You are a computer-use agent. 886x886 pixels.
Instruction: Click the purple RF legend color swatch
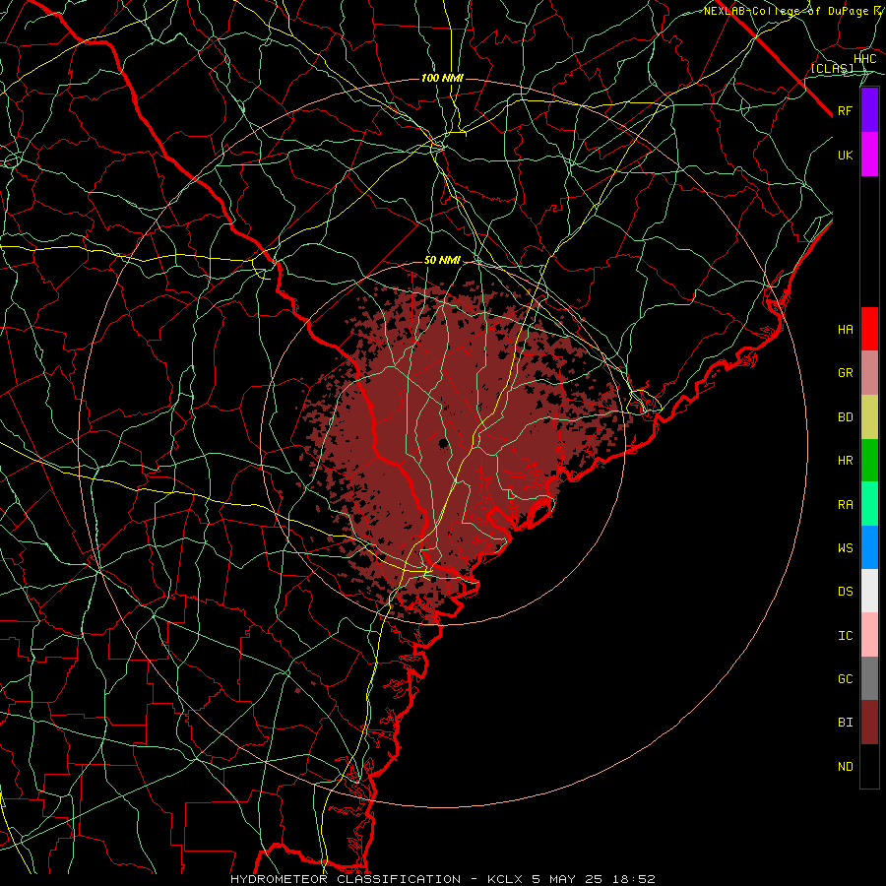click(869, 110)
